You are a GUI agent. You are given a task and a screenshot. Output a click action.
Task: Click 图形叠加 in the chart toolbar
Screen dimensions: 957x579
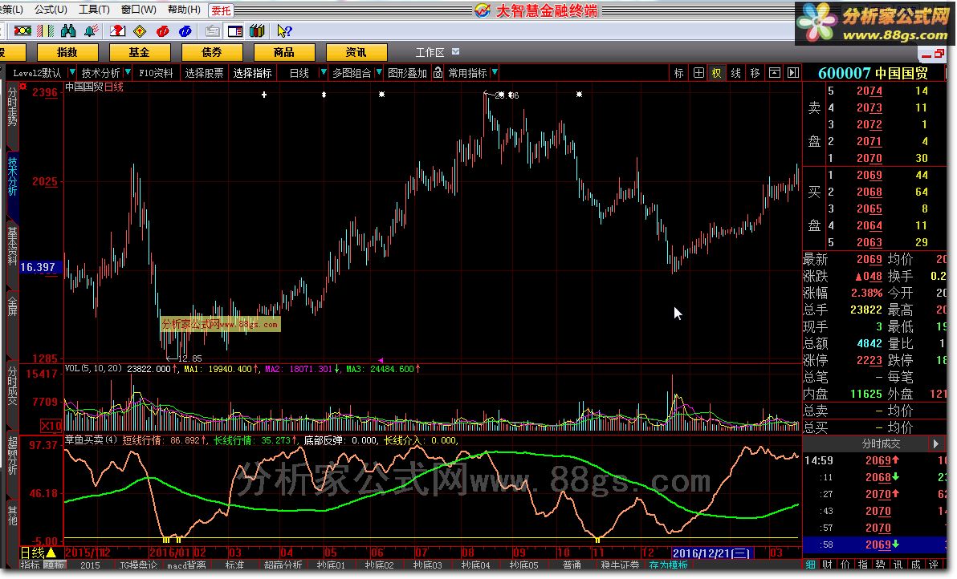[407, 73]
